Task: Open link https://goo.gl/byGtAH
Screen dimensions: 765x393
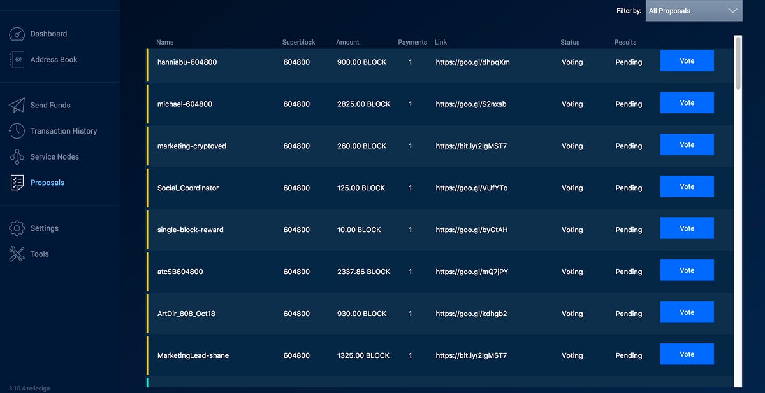Action: 472,230
